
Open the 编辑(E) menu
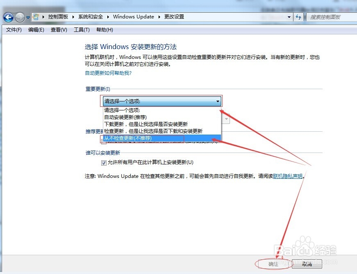click(36, 30)
